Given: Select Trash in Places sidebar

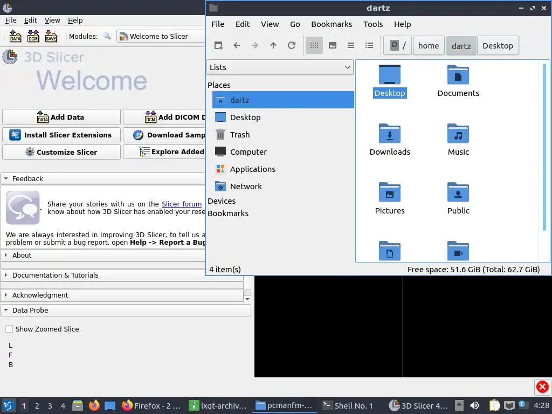Looking at the screenshot, I should tap(284, 134).
